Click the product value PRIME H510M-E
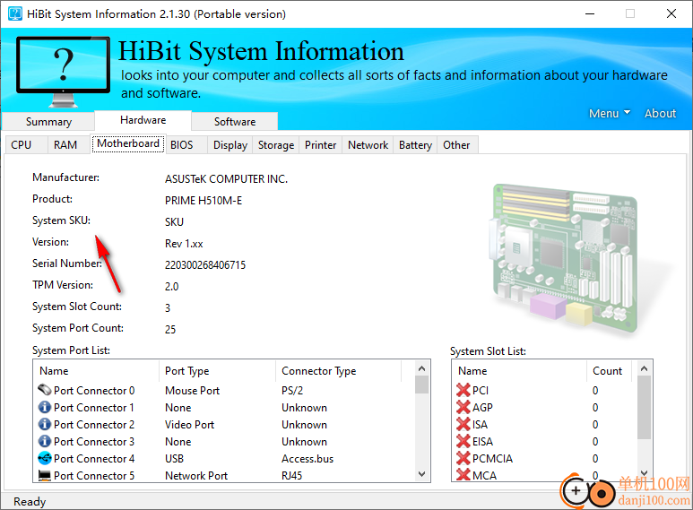 [x=204, y=201]
